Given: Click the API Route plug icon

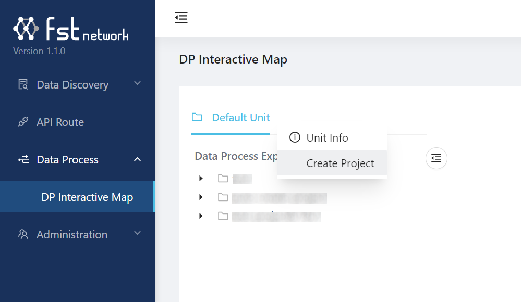Looking at the screenshot, I should pos(23,122).
